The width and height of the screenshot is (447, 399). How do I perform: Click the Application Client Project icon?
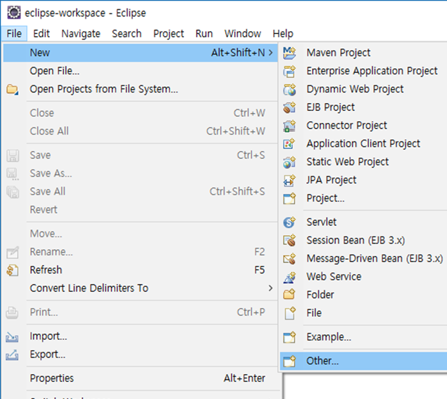(x=289, y=144)
